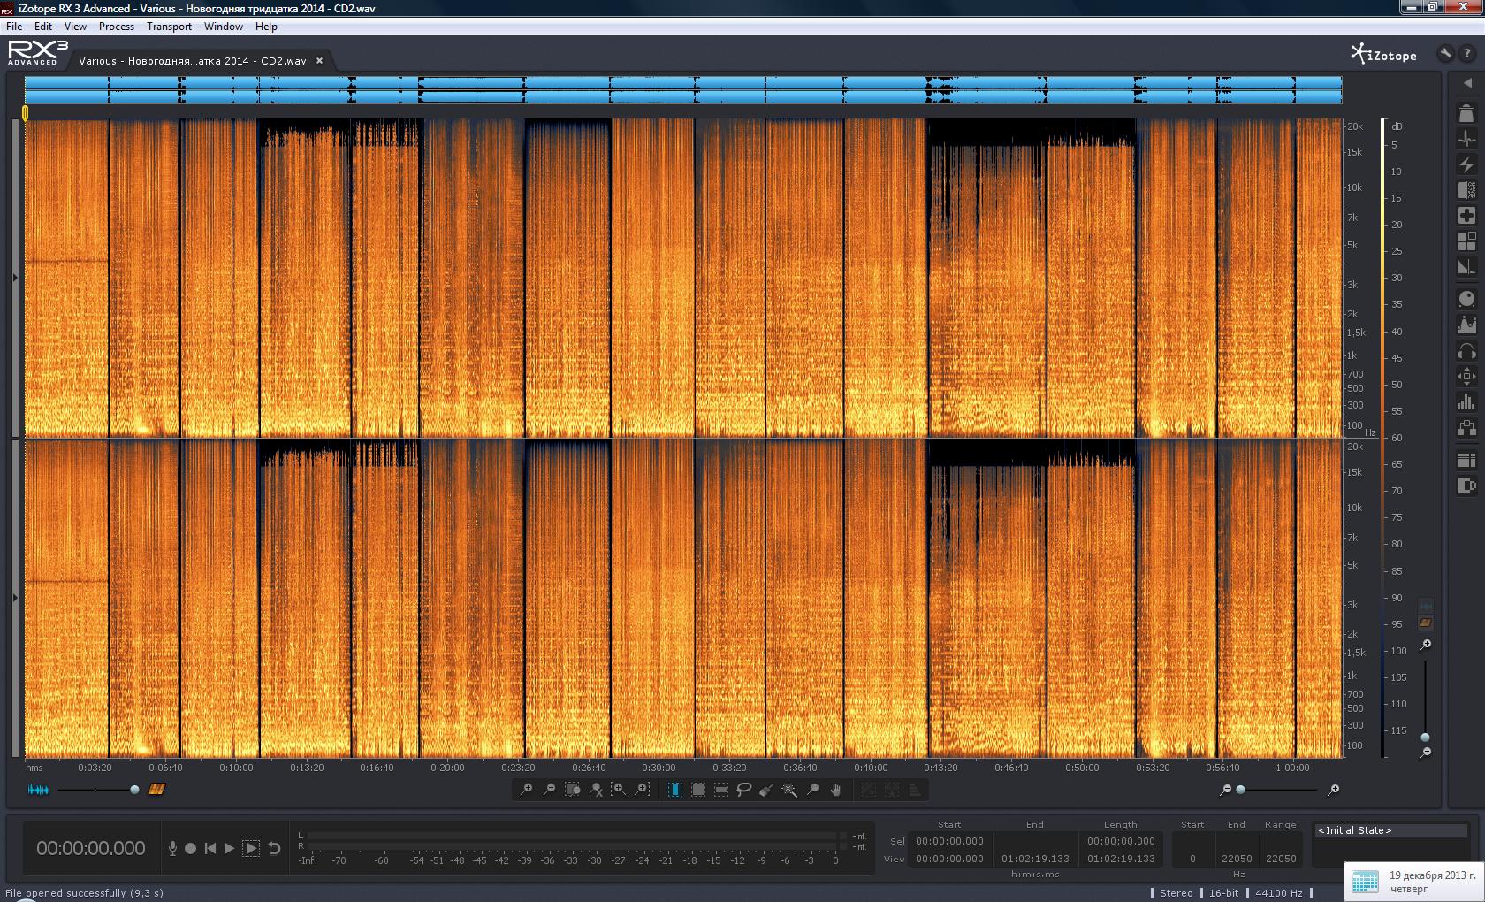This screenshot has height=902, width=1485.
Task: Open the last module icon with cup shape
Action: pos(1466,485)
